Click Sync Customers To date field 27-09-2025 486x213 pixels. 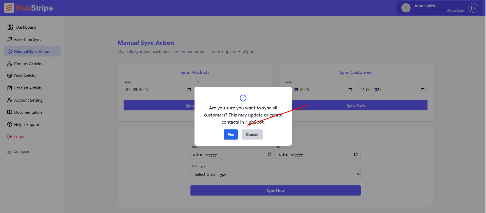tap(392, 89)
